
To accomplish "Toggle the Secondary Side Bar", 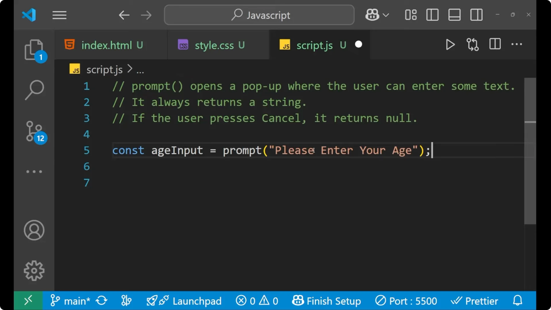I will pos(476,15).
